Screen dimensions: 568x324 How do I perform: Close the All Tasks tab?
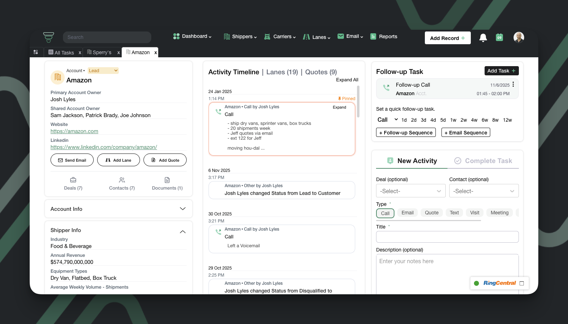click(x=80, y=53)
